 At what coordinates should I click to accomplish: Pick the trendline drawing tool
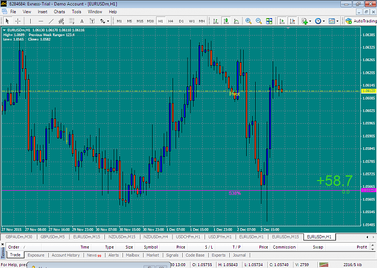(51, 21)
